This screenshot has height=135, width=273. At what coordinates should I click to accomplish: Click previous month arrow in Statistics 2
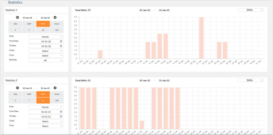18,88
